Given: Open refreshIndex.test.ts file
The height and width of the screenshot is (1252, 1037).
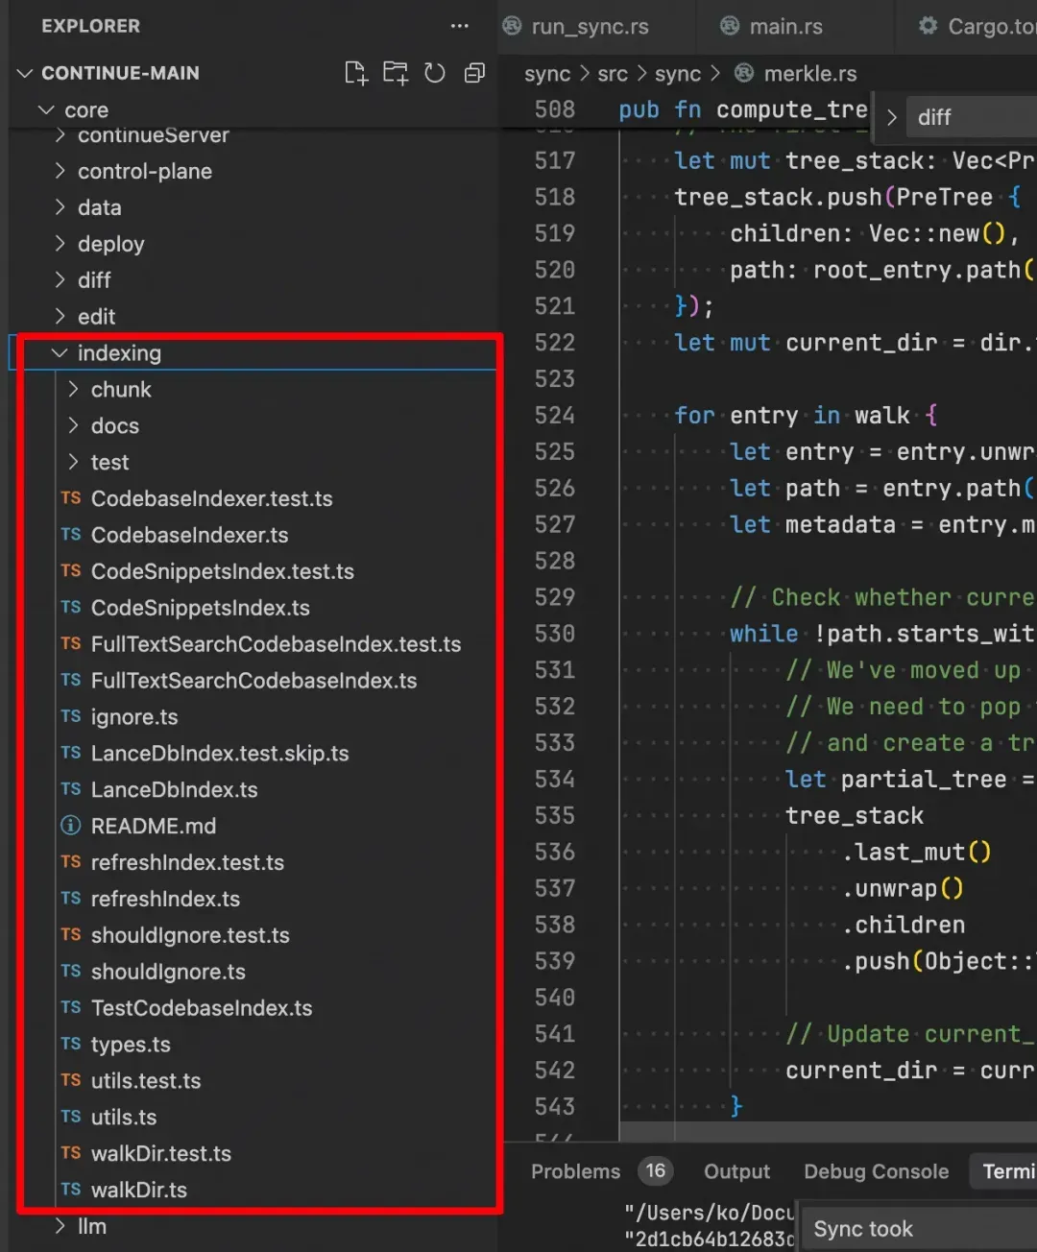Looking at the screenshot, I should [187, 862].
